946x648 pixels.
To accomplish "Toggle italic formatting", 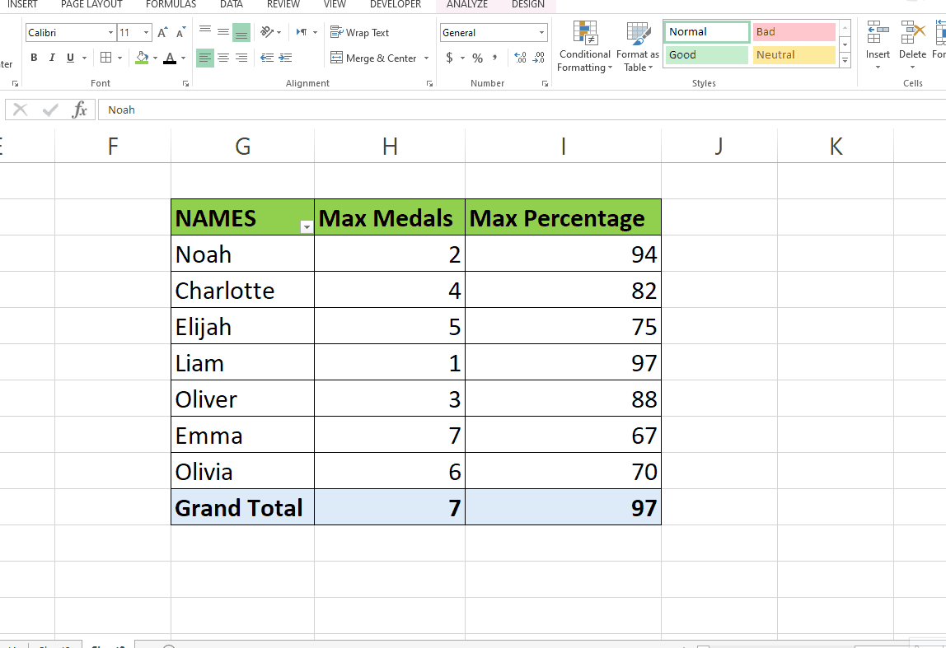I will [51, 58].
